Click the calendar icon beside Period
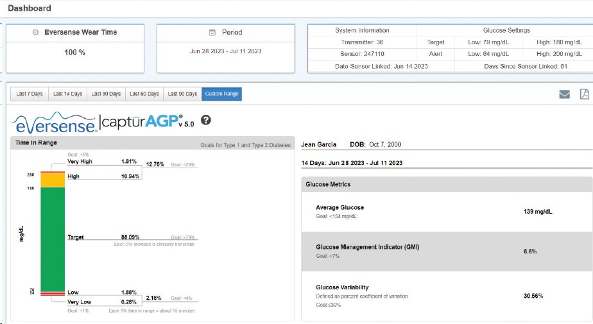 point(212,32)
